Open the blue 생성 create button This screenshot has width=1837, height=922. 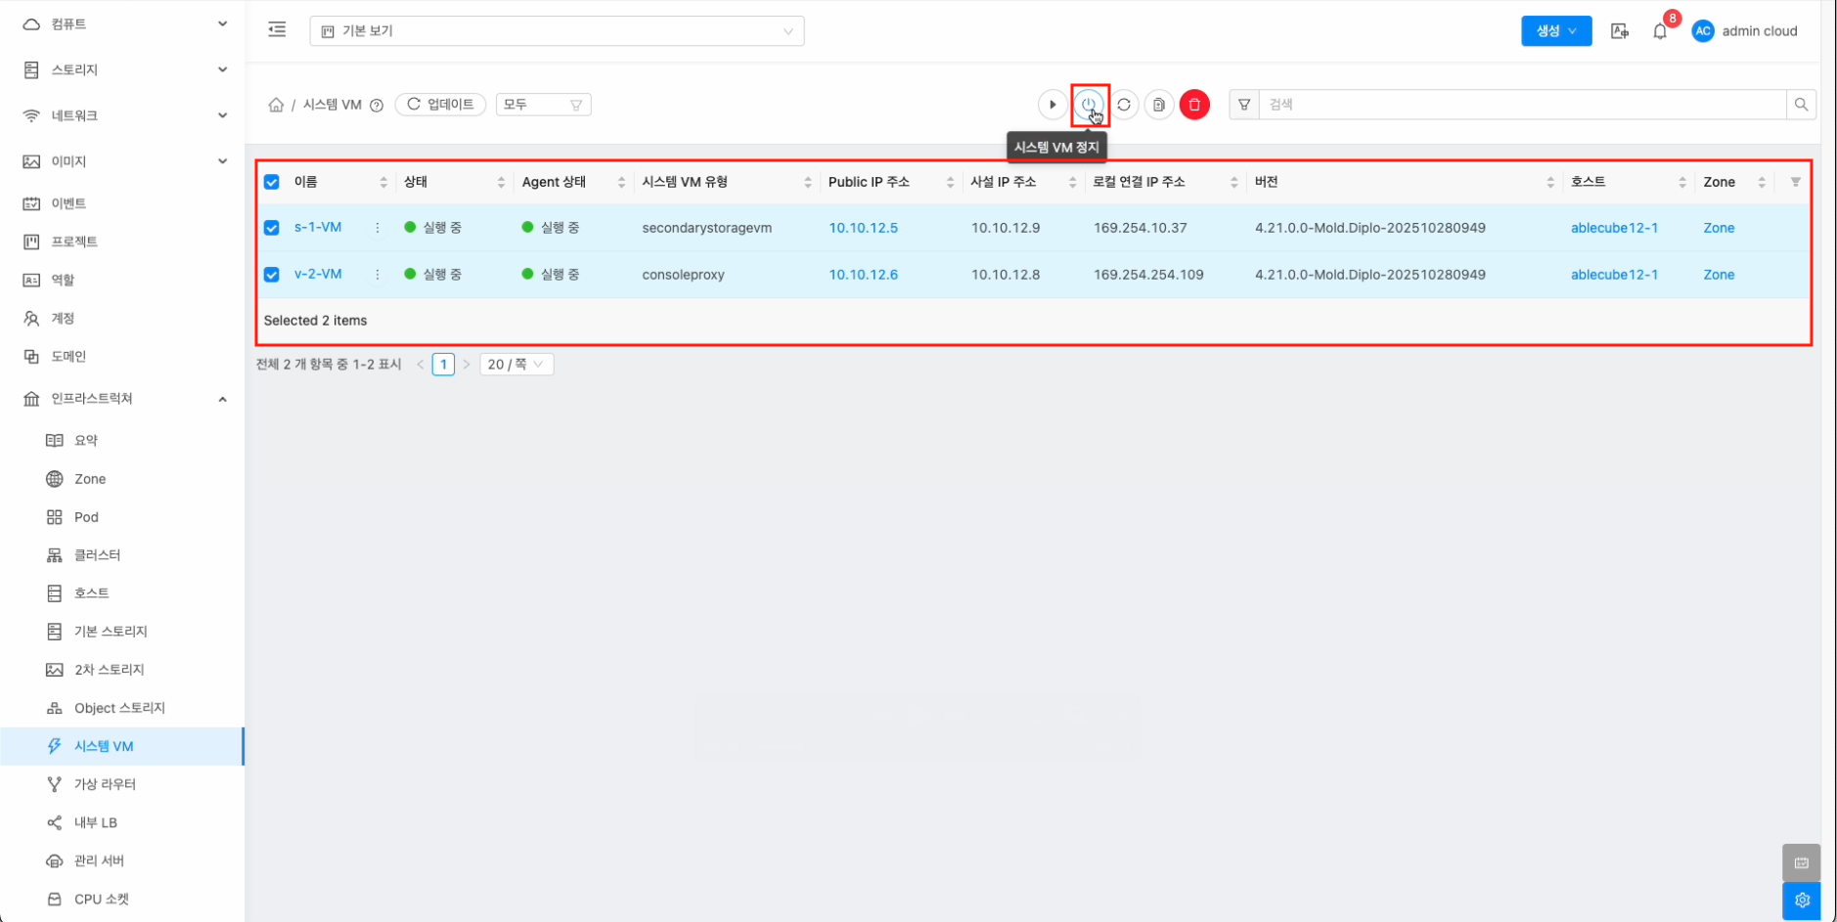click(x=1555, y=31)
